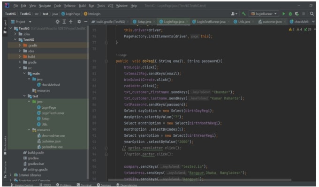Open the Problems tool window
The height and width of the screenshot is (187, 319).
64,185
